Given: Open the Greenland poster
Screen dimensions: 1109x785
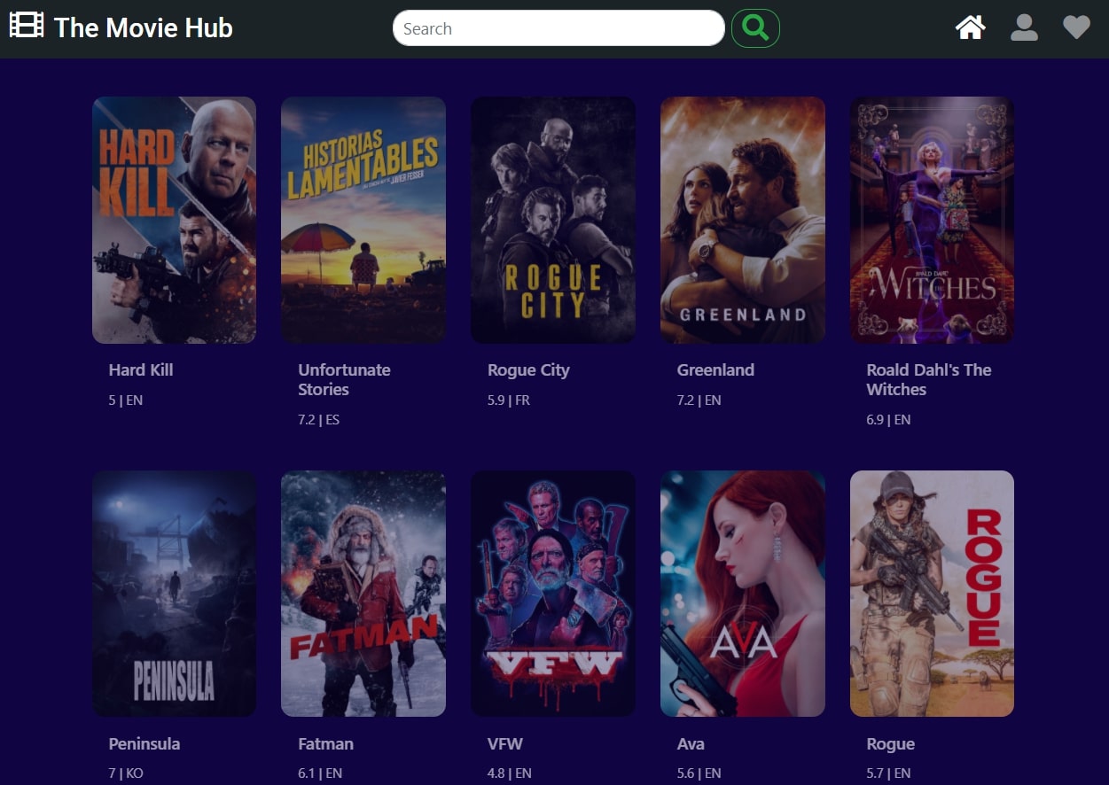Looking at the screenshot, I should (743, 220).
